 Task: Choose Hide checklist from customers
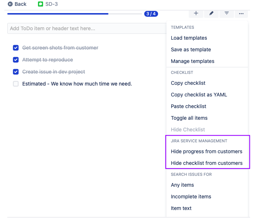(207, 163)
